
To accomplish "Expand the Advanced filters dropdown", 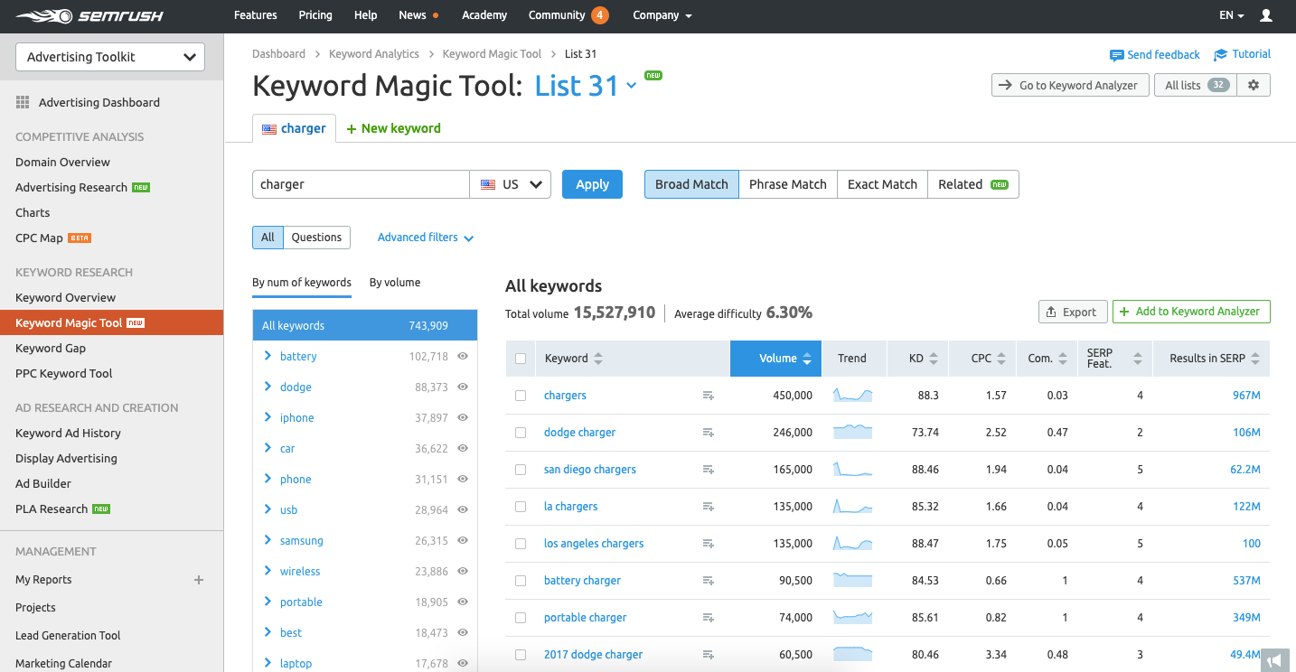I will point(425,238).
